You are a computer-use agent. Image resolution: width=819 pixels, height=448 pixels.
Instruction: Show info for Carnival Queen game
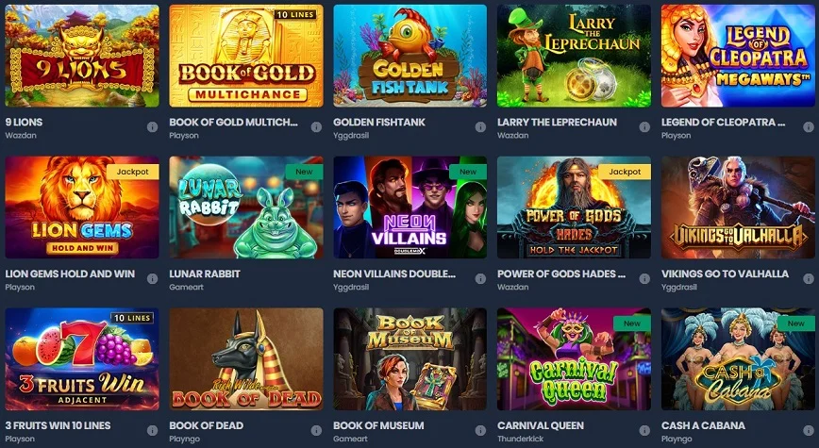pos(644,430)
